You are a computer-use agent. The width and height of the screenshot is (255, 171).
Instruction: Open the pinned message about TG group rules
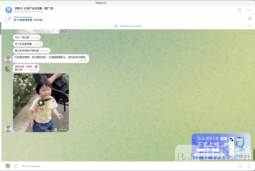[28, 19]
